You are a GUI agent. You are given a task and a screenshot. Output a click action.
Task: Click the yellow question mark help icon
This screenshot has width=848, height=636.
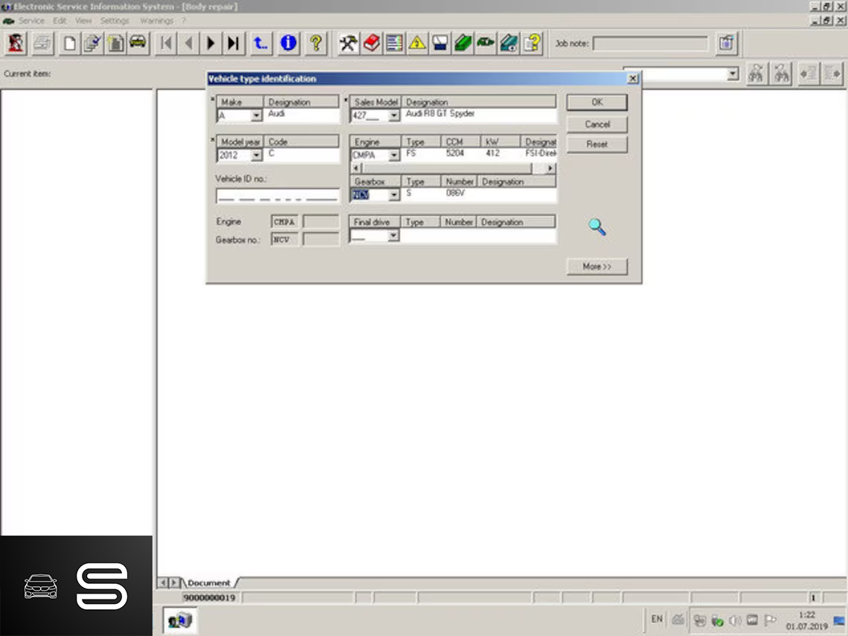click(315, 43)
